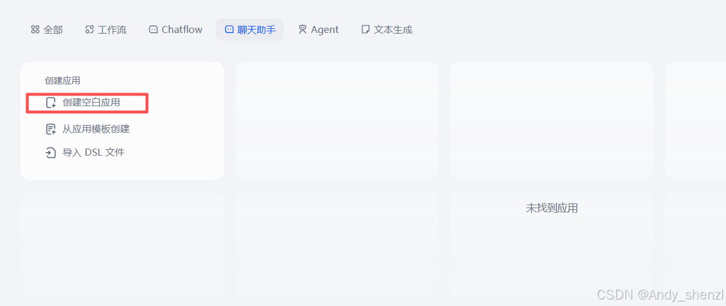726x306 pixels.
Task: Select the 聊天助手 tab
Action: click(250, 29)
